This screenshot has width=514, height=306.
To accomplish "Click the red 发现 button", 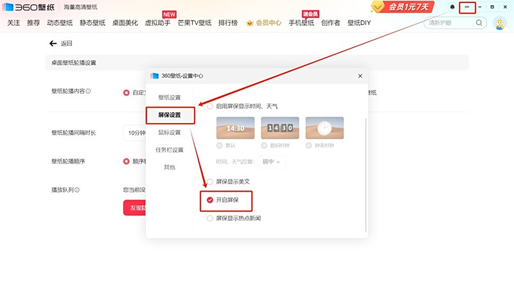I will pyautogui.click(x=135, y=208).
